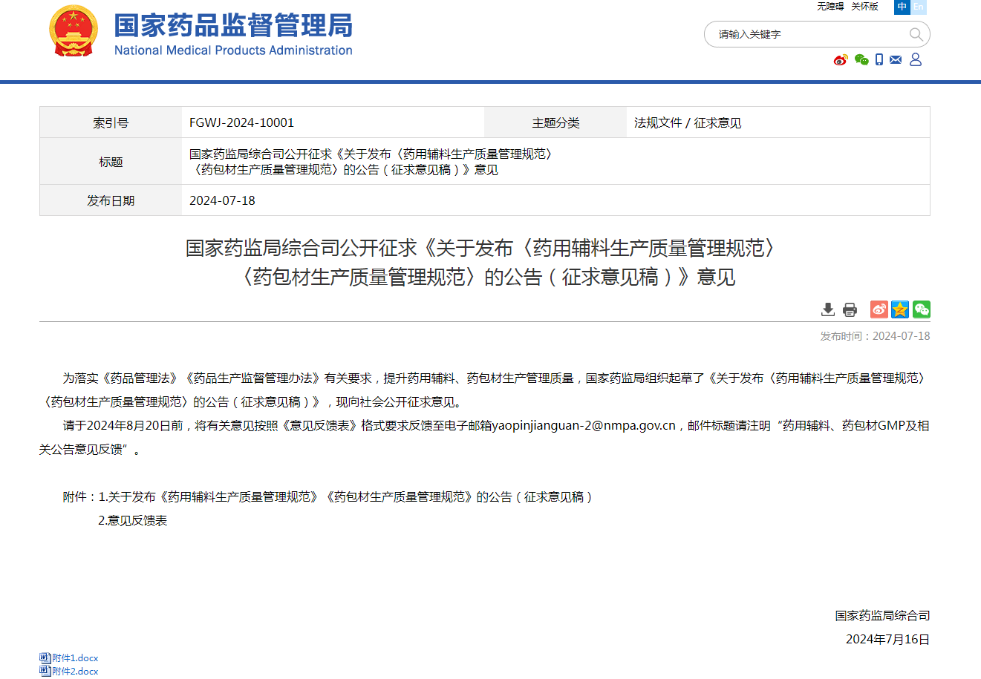This screenshot has width=981, height=679.
Task: Click the printer icon to print page
Action: click(x=850, y=309)
